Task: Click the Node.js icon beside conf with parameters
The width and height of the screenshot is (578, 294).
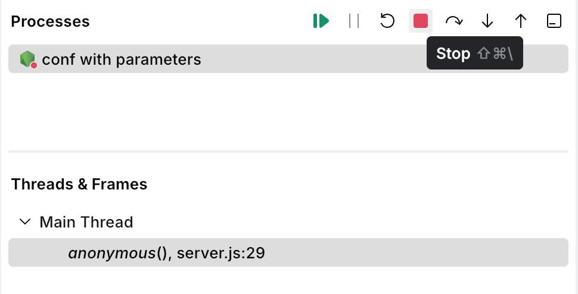Action: click(27, 59)
